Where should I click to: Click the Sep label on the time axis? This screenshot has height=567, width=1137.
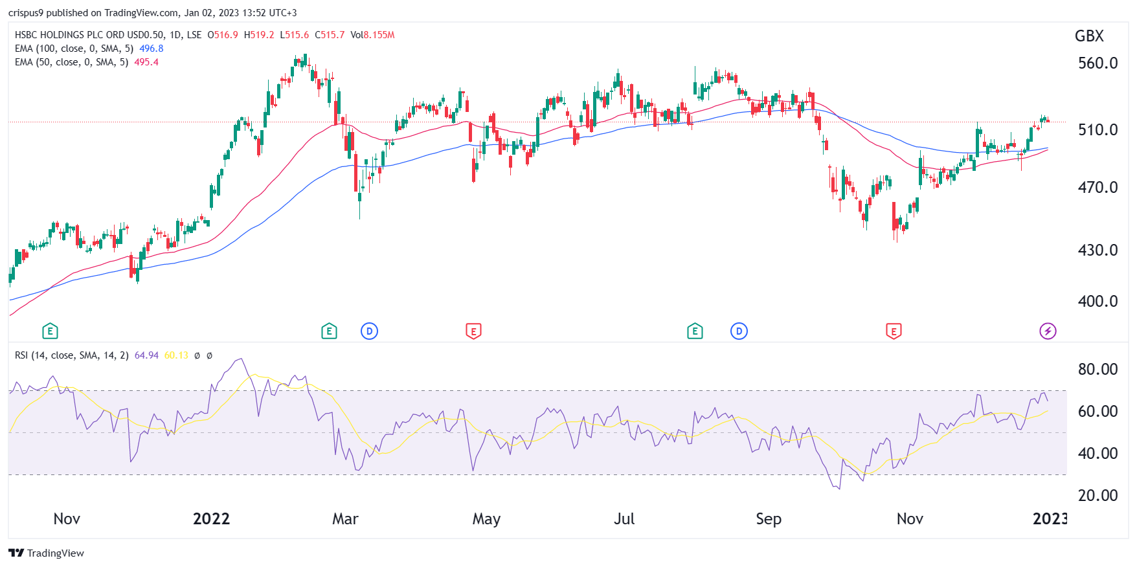pos(769,519)
